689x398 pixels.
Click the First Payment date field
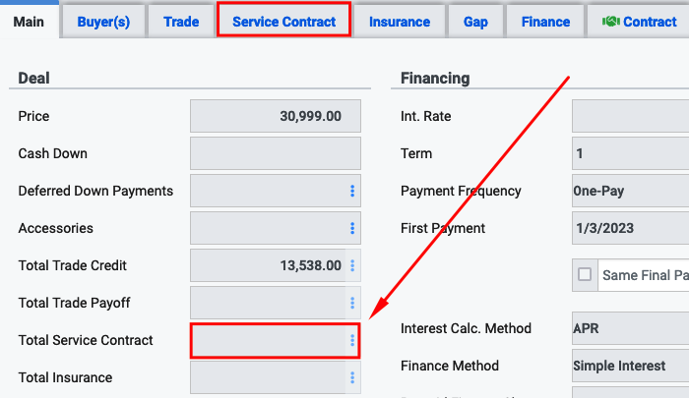631,228
